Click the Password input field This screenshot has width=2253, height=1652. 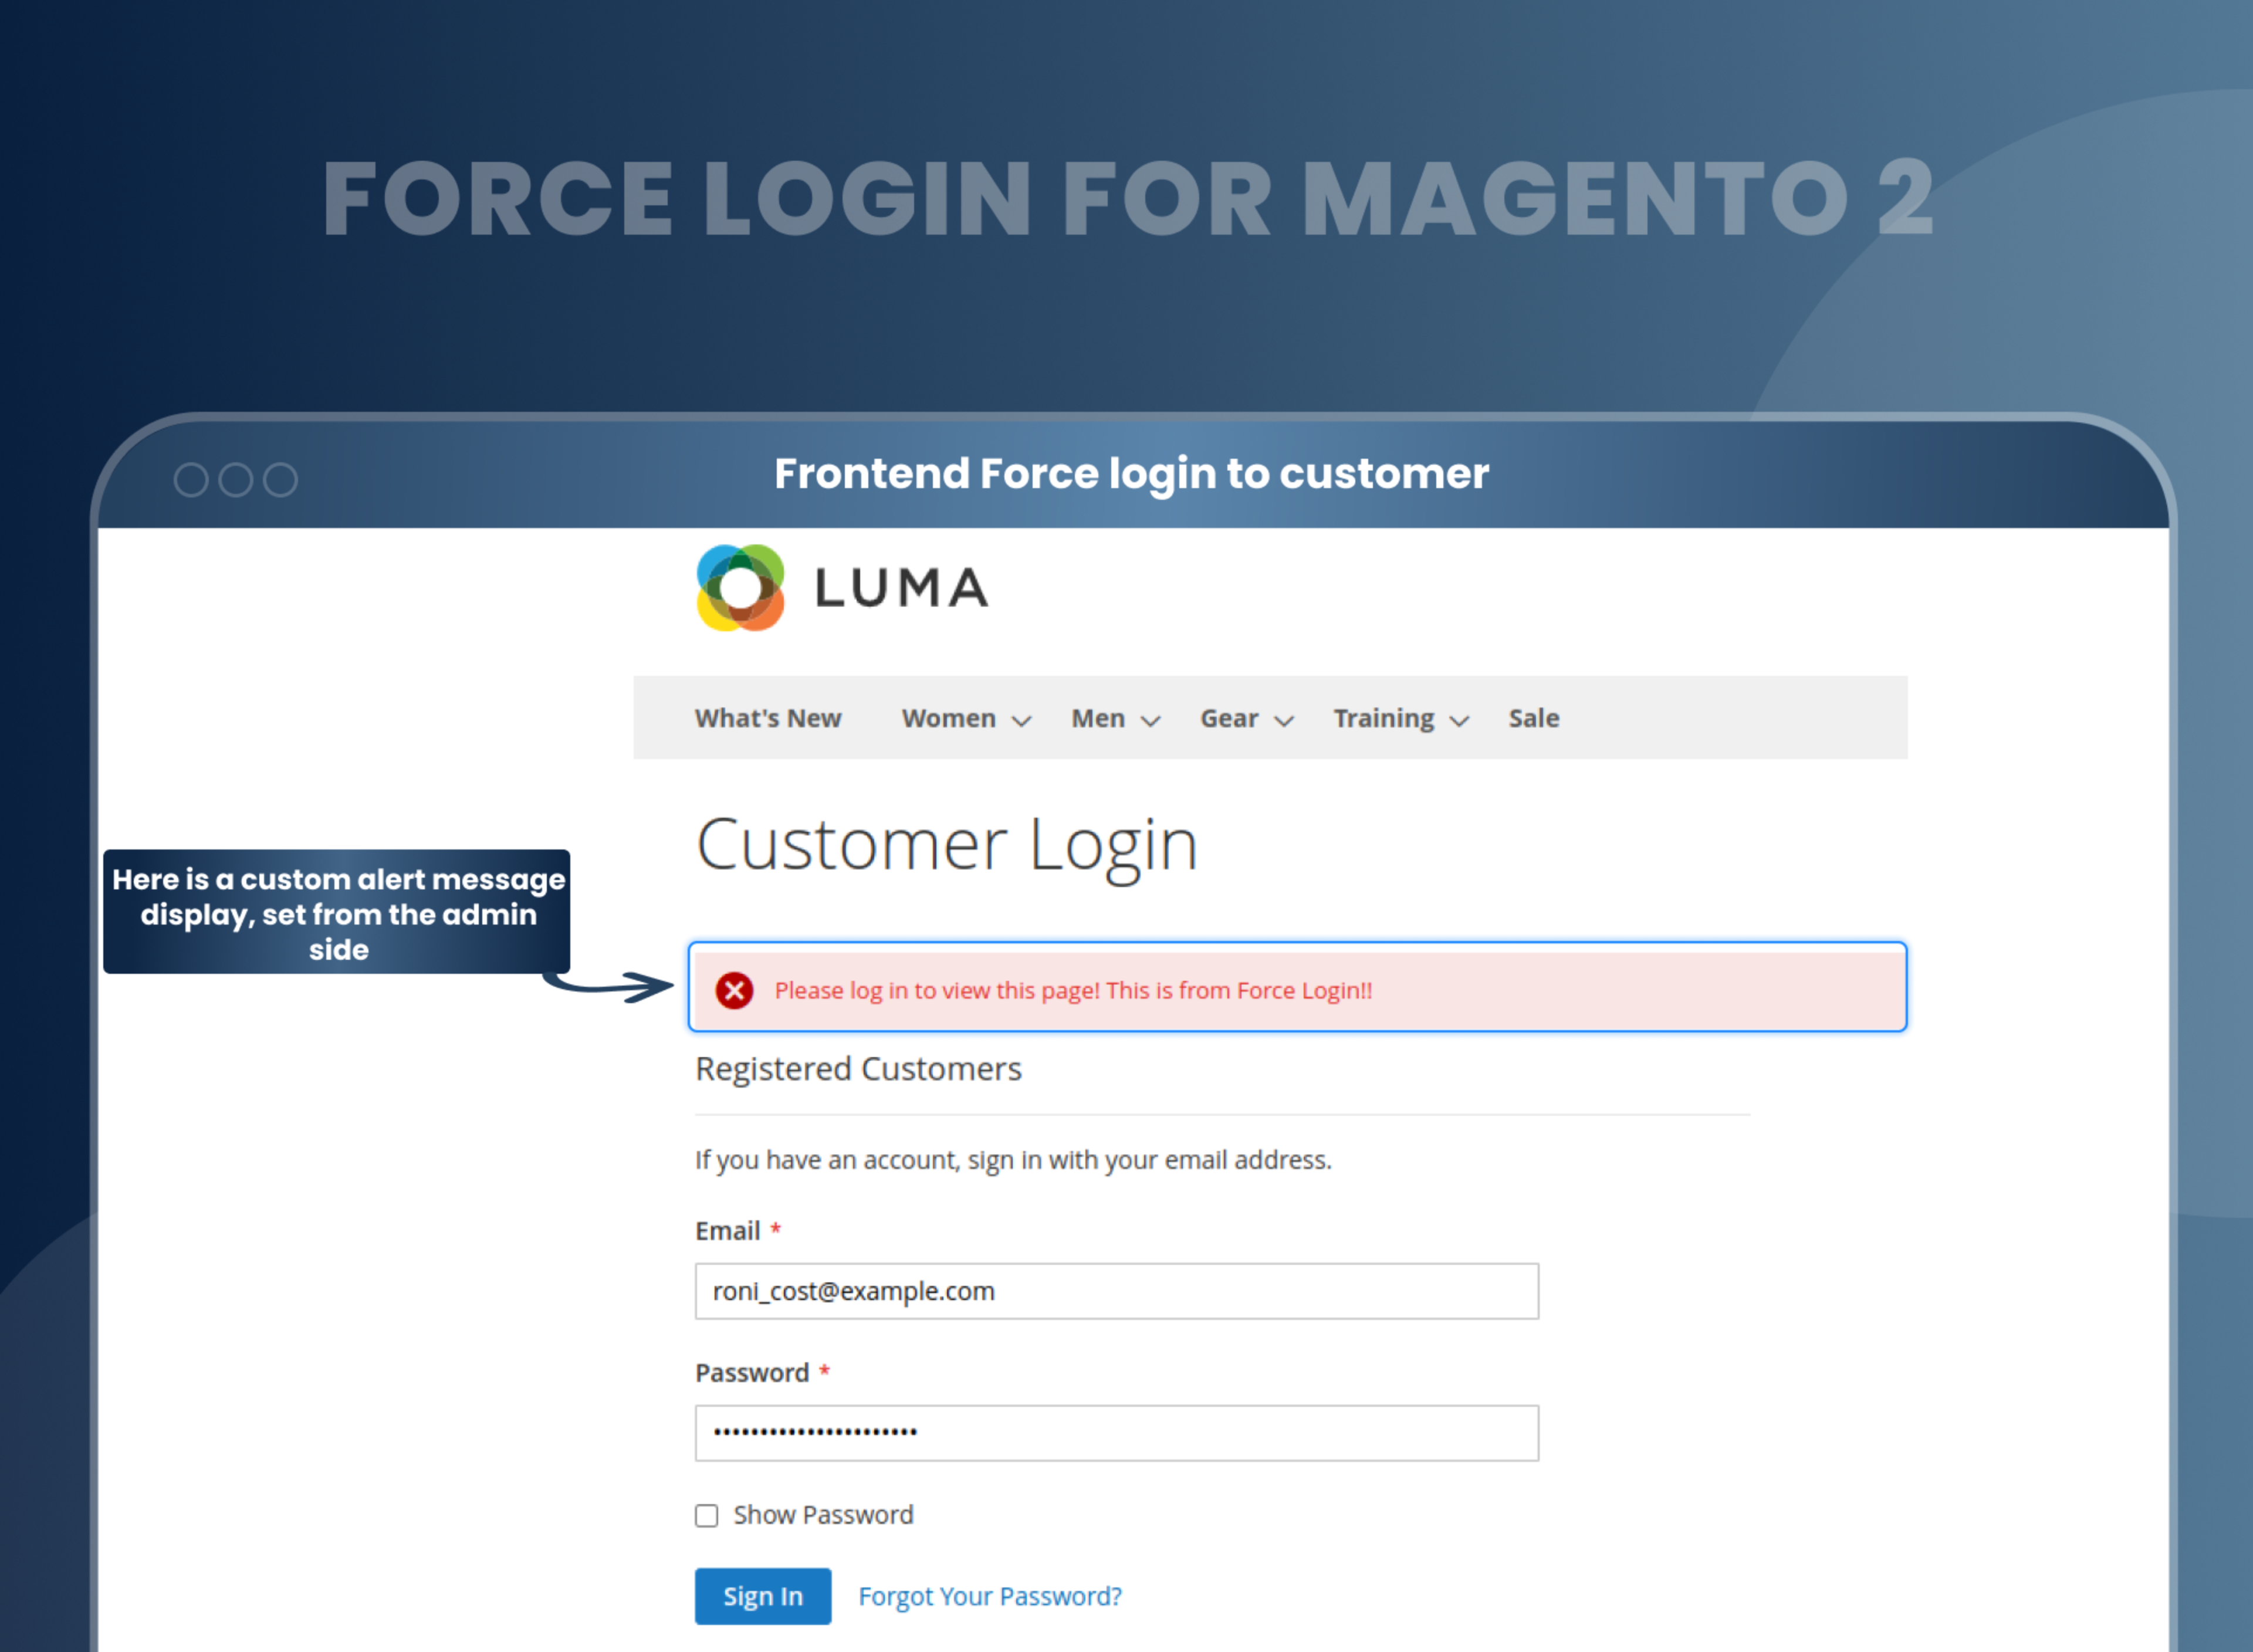tap(1117, 1432)
